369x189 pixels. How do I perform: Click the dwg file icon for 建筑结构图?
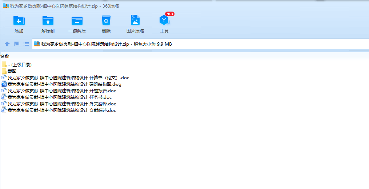[4, 84]
